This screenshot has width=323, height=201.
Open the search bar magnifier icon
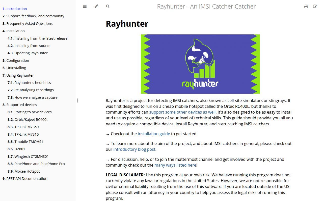[107, 6]
